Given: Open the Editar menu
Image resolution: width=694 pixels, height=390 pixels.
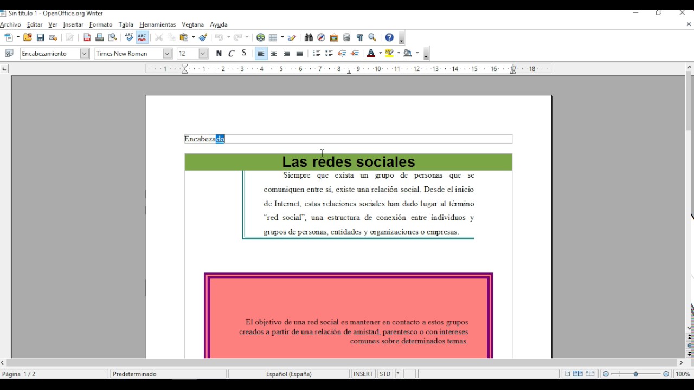Looking at the screenshot, I should 35,24.
